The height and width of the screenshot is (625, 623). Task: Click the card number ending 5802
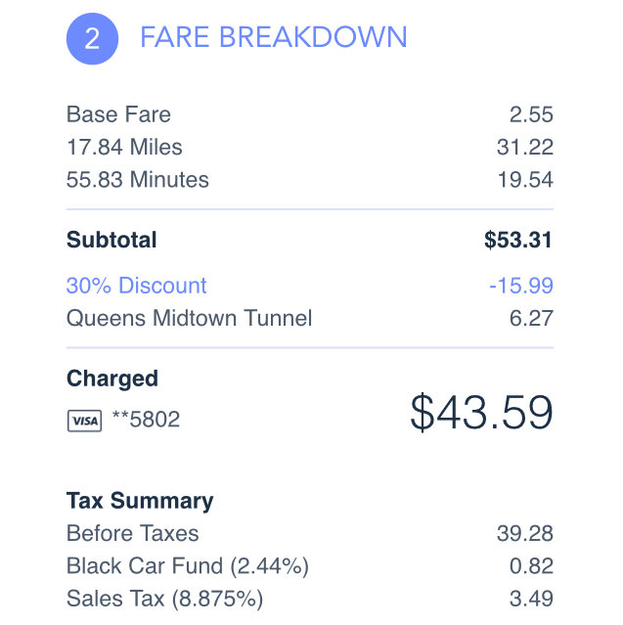coord(146,421)
